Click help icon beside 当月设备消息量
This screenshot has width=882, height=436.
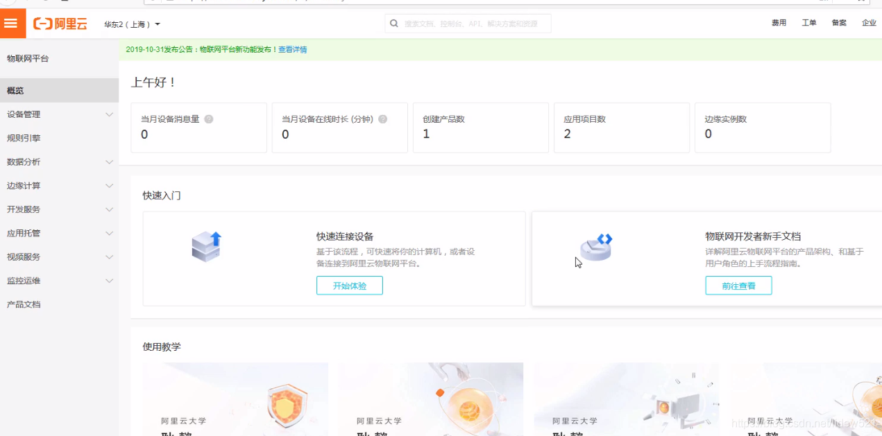point(208,119)
